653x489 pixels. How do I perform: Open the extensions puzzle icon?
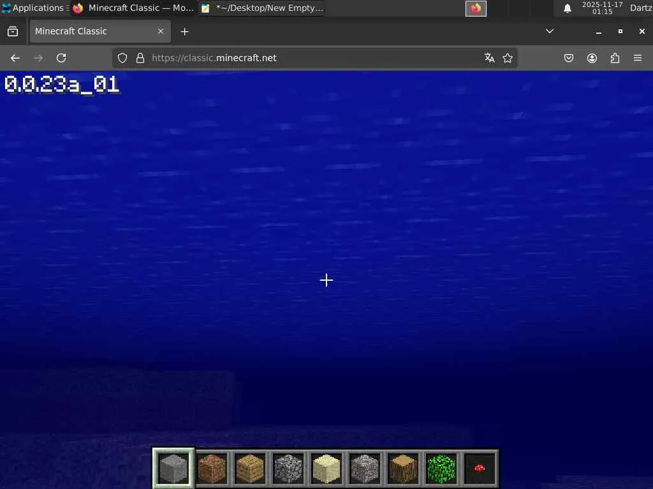[615, 58]
